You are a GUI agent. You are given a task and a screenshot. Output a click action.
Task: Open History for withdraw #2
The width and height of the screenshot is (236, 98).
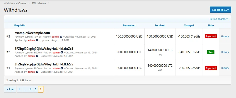(225, 52)
